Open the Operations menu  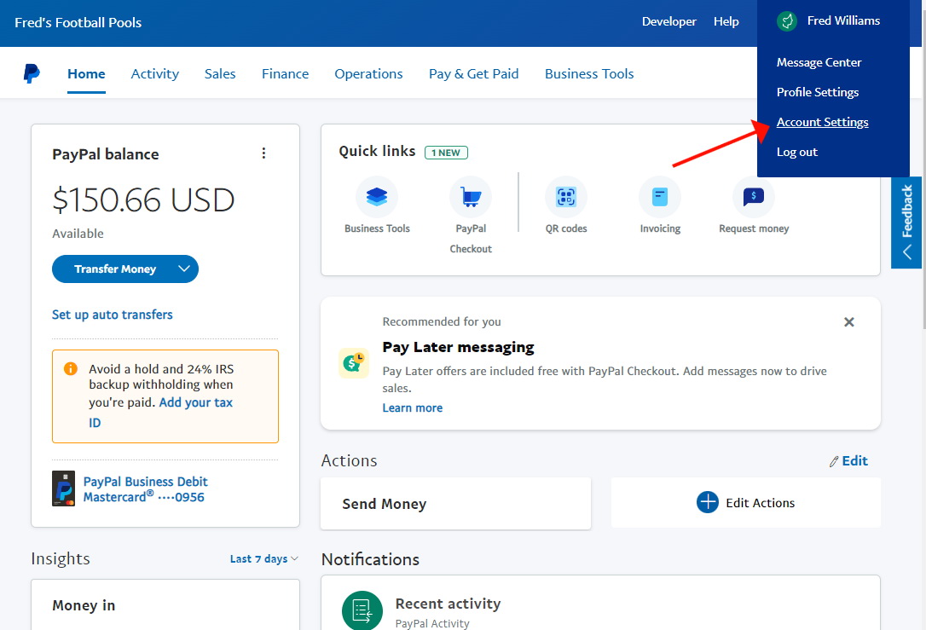368,74
